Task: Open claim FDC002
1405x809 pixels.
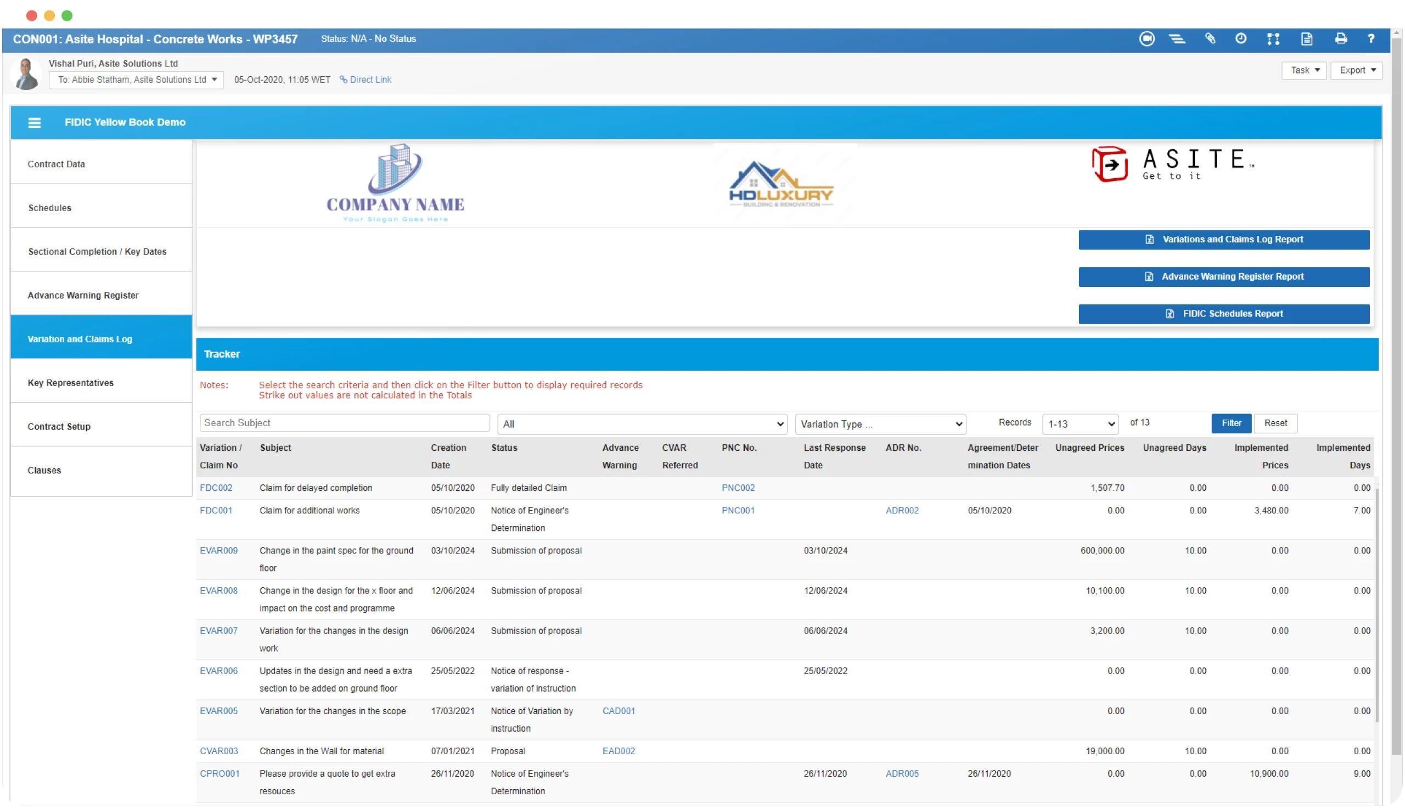Action: pyautogui.click(x=216, y=488)
